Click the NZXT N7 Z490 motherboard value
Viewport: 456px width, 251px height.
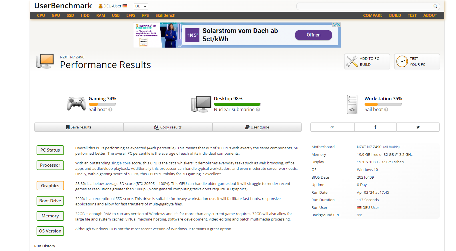pos(369,147)
